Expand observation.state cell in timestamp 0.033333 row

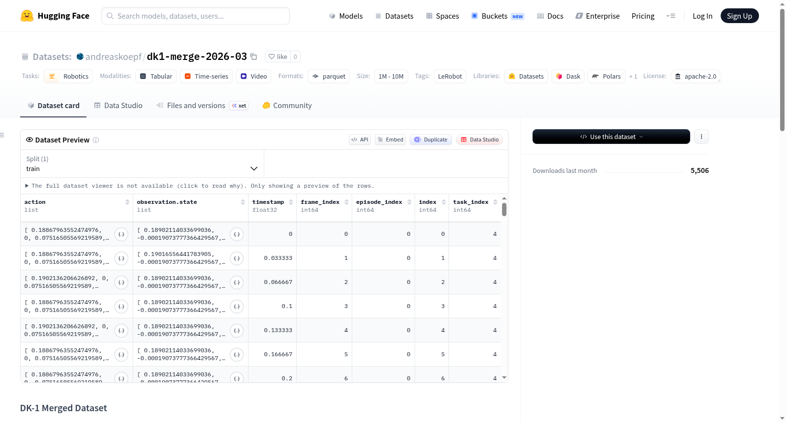point(237,258)
